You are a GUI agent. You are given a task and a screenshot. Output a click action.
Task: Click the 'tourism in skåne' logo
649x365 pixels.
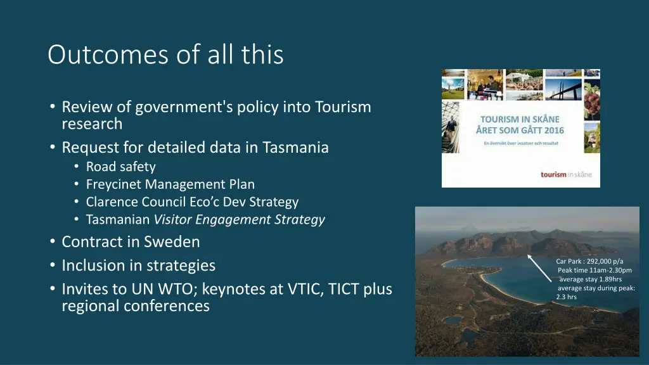[566, 175]
